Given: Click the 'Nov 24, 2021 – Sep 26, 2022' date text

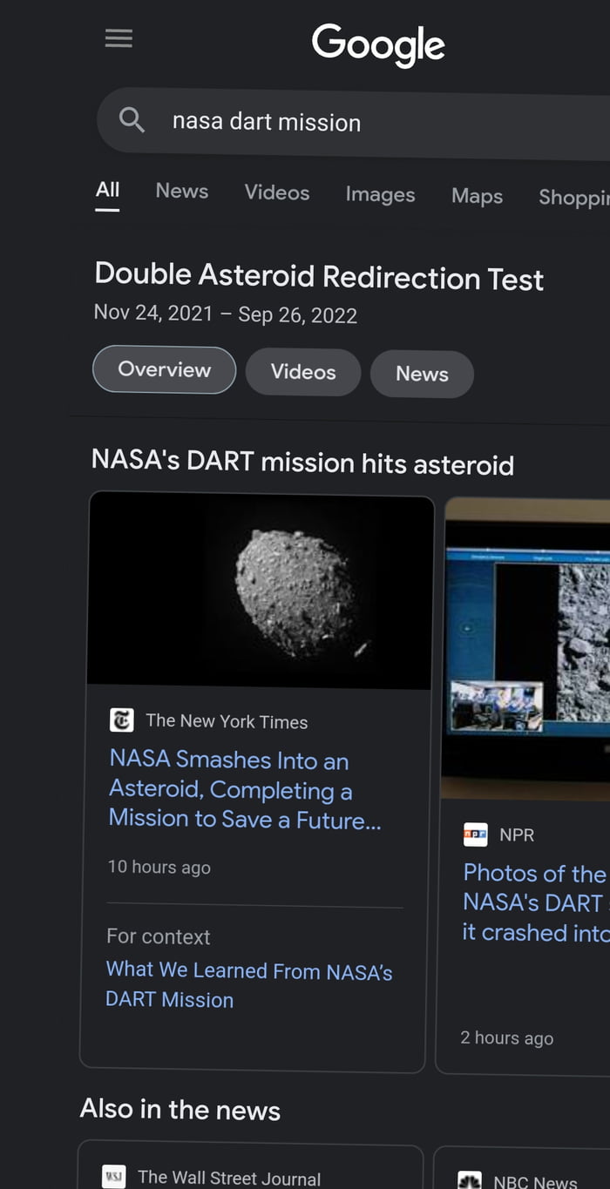Looking at the screenshot, I should click(x=226, y=314).
